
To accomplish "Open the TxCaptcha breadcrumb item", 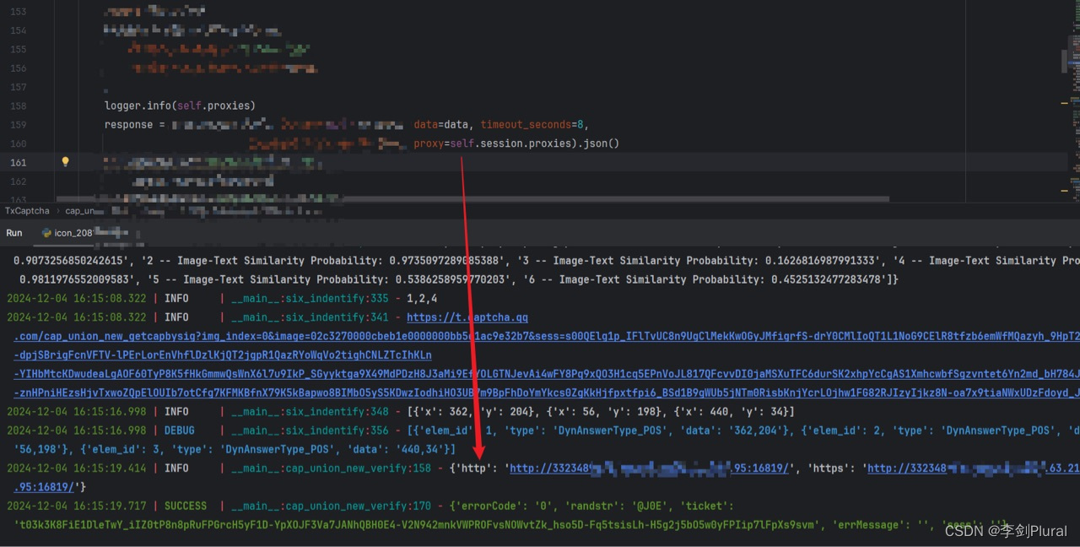I will pyautogui.click(x=27, y=211).
